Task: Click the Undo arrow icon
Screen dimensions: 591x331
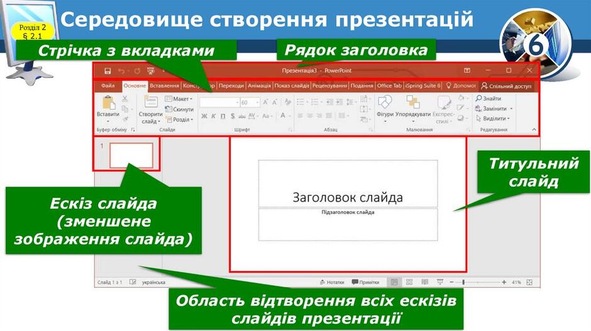Action: click(x=121, y=71)
